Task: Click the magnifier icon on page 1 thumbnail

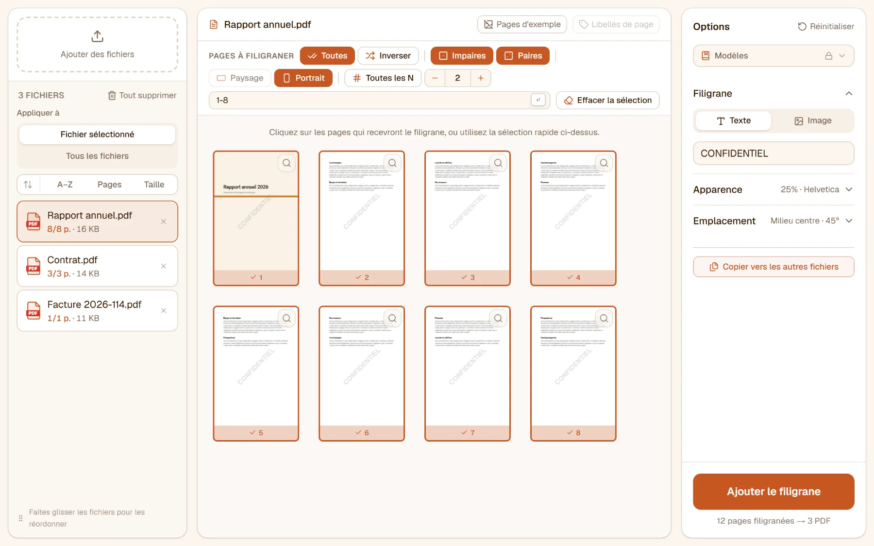Action: 287,163
